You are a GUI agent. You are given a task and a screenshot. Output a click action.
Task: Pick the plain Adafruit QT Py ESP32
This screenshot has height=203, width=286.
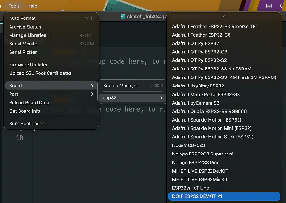coord(224,43)
